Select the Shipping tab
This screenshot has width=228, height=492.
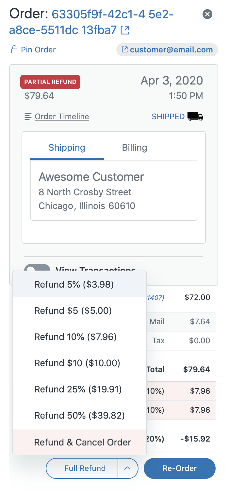pyautogui.click(x=67, y=148)
